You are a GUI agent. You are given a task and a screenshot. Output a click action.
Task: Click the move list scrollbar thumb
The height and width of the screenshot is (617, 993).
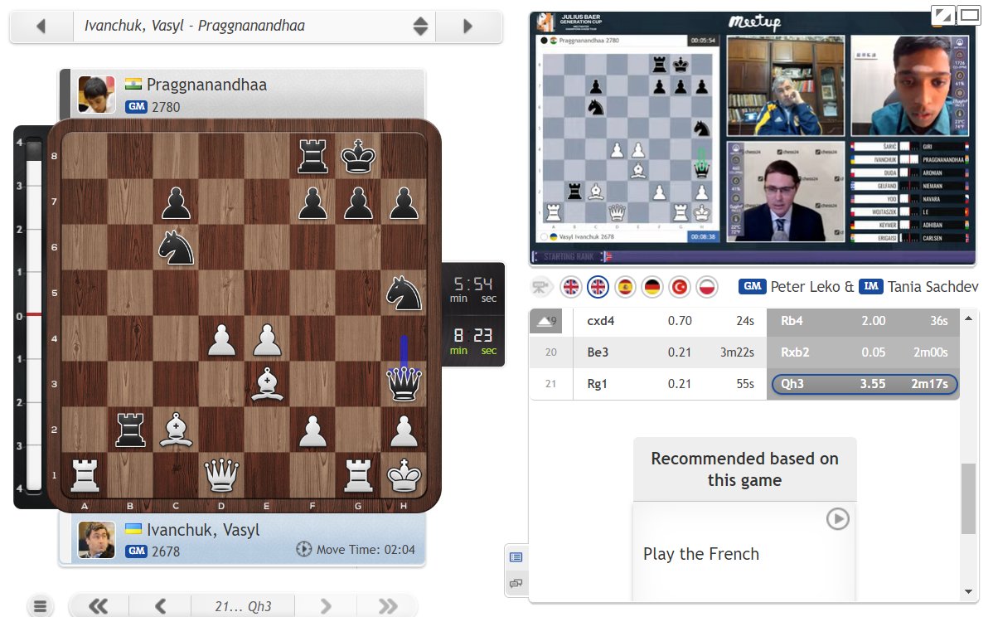tap(968, 498)
